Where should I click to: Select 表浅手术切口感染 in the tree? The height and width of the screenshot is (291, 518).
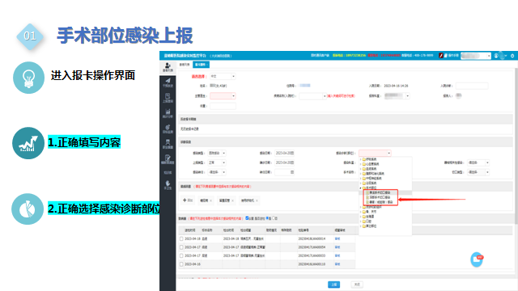380,192
